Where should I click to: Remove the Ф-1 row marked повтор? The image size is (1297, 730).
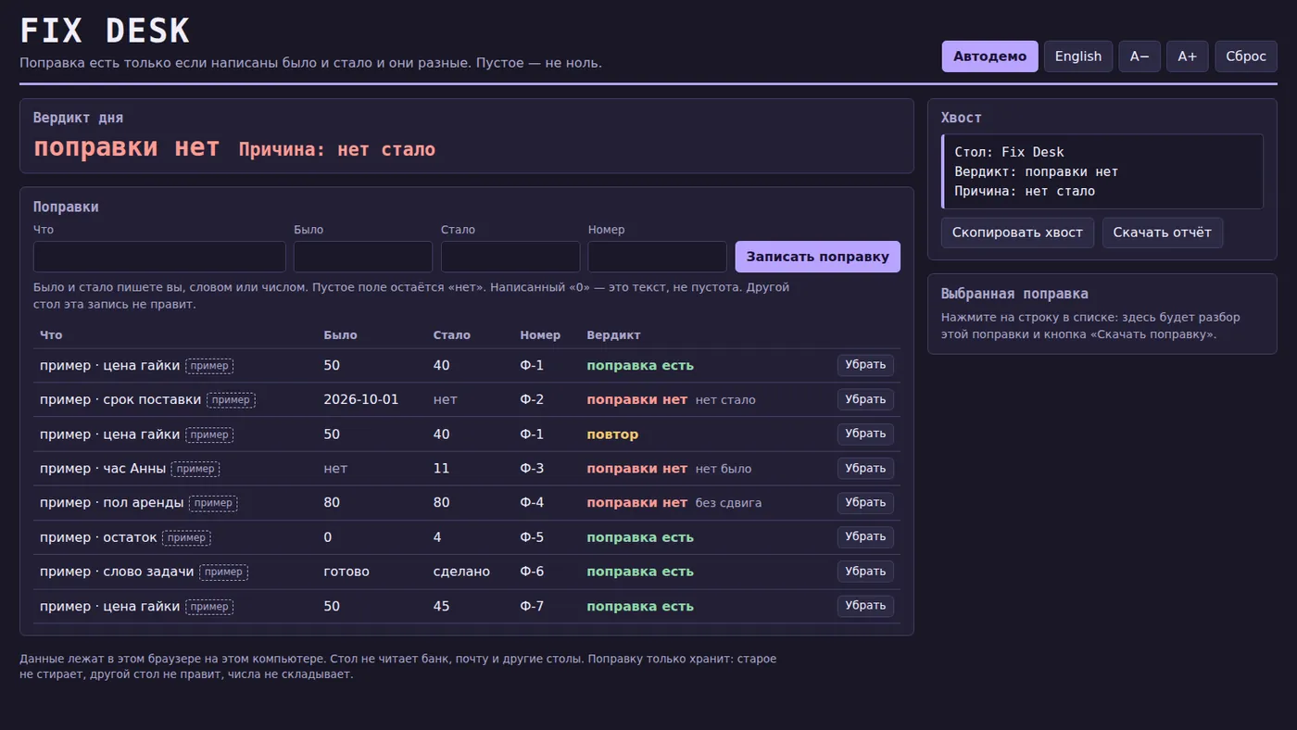tap(865, 434)
